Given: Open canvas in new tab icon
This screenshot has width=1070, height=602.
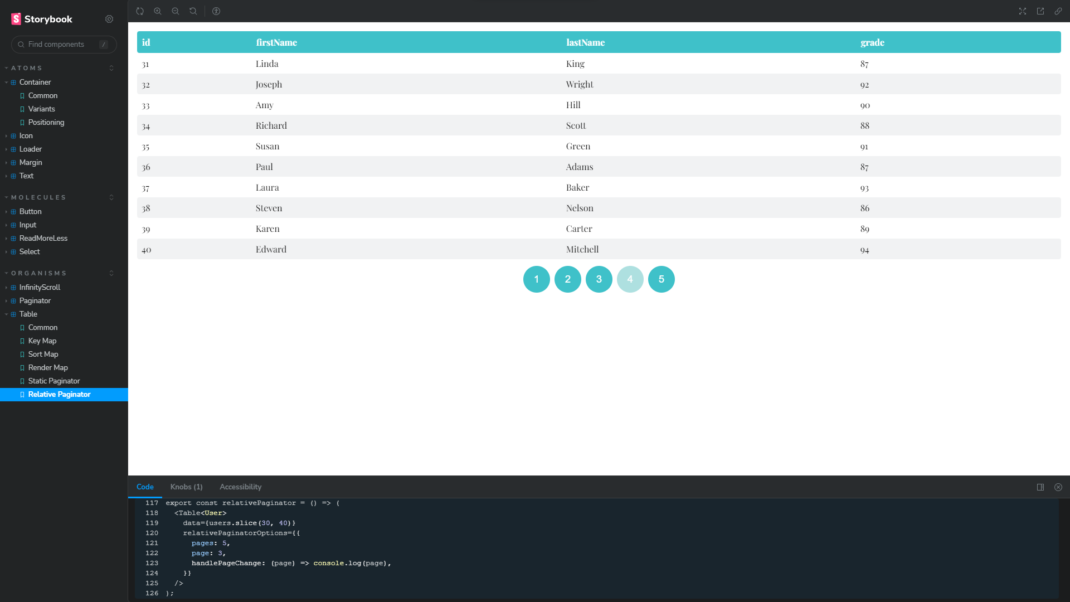Looking at the screenshot, I should 1040,11.
